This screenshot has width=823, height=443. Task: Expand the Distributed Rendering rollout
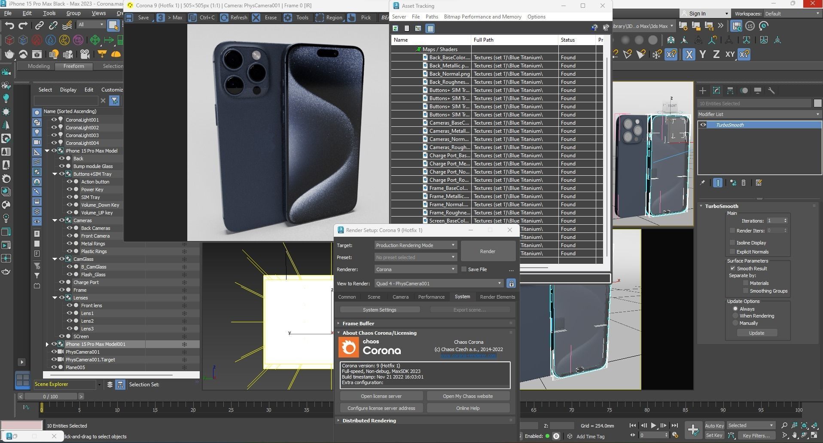pyautogui.click(x=369, y=421)
